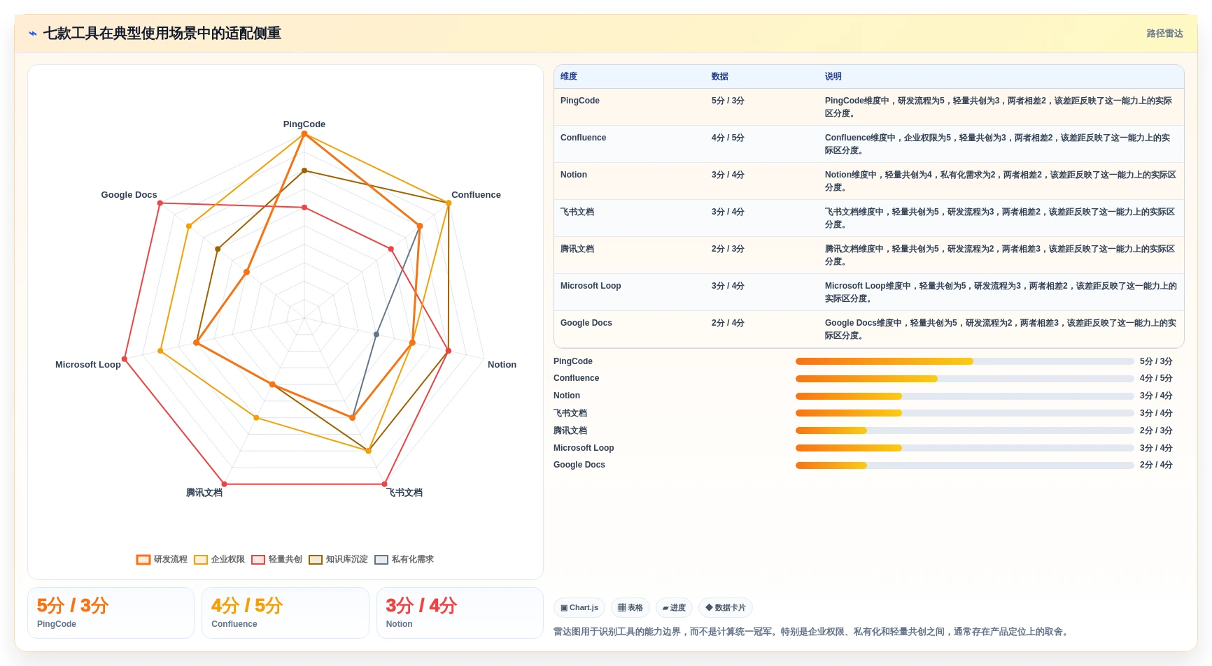Click the 腾讯文档 progress bar
The width and height of the screenshot is (1212, 666).
[x=964, y=430]
